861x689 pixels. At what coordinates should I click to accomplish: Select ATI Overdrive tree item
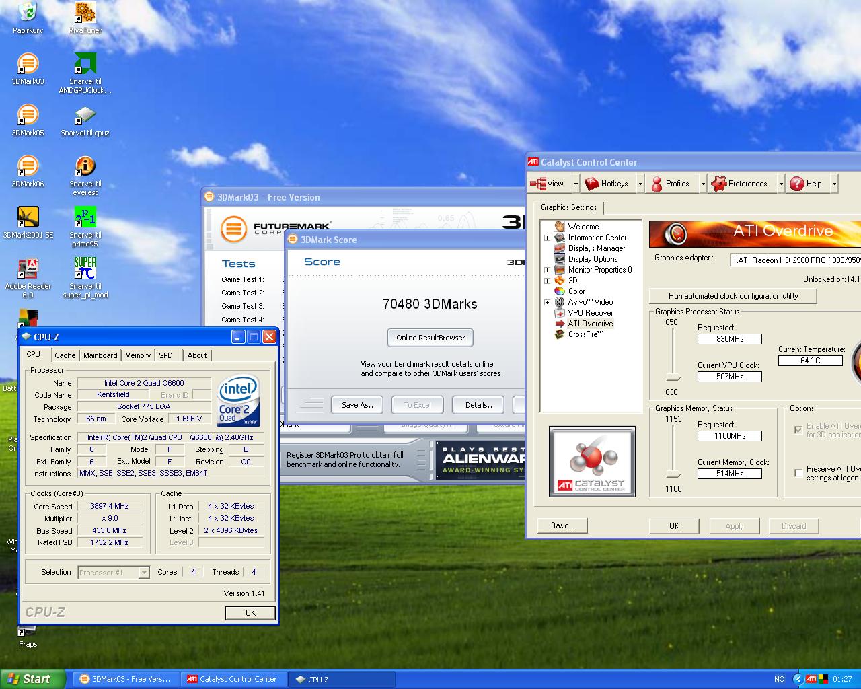[590, 324]
